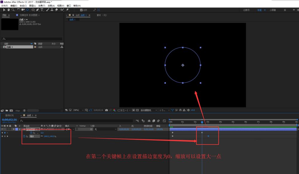Expand workspace overflow chevron at top right

point(294,10)
